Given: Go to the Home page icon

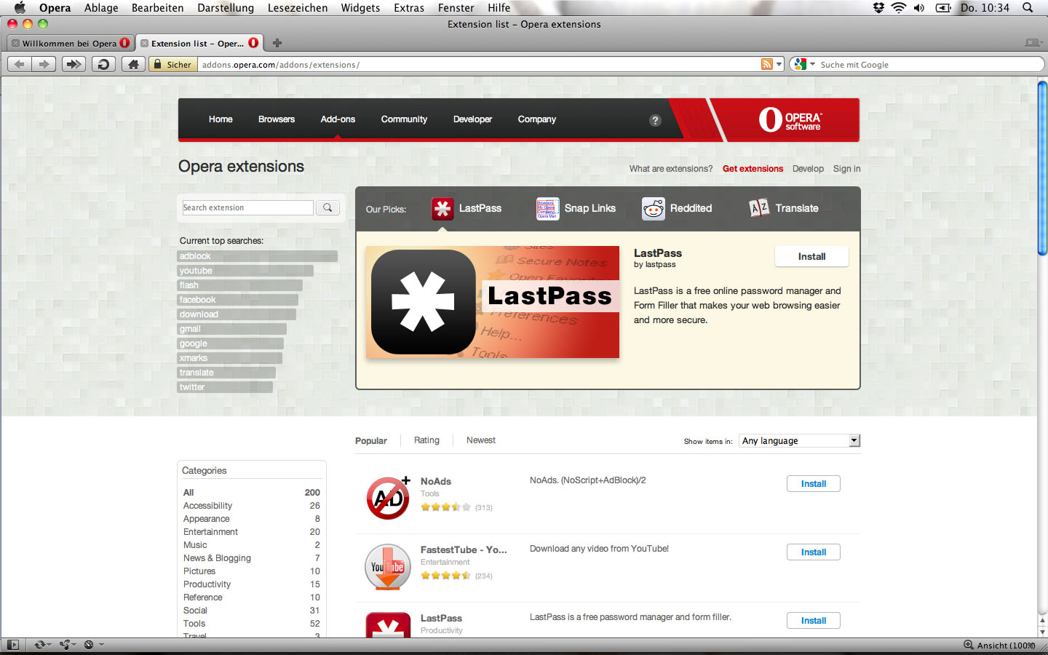Looking at the screenshot, I should (132, 64).
